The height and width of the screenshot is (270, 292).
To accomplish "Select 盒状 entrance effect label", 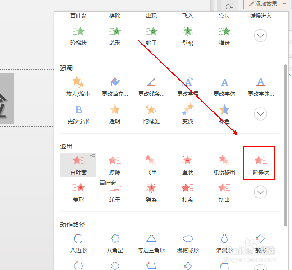I will (224, 16).
